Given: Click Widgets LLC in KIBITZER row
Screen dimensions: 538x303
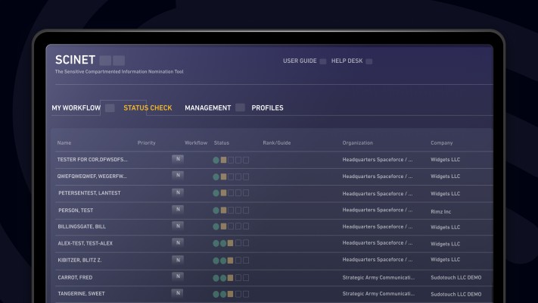Looking at the screenshot, I should [446, 259].
